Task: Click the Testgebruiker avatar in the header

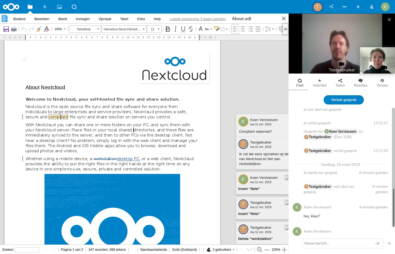Action: [318, 7]
